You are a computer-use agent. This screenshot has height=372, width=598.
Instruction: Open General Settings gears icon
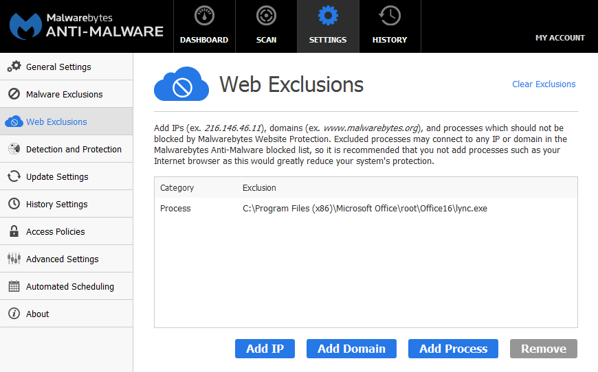tap(14, 67)
